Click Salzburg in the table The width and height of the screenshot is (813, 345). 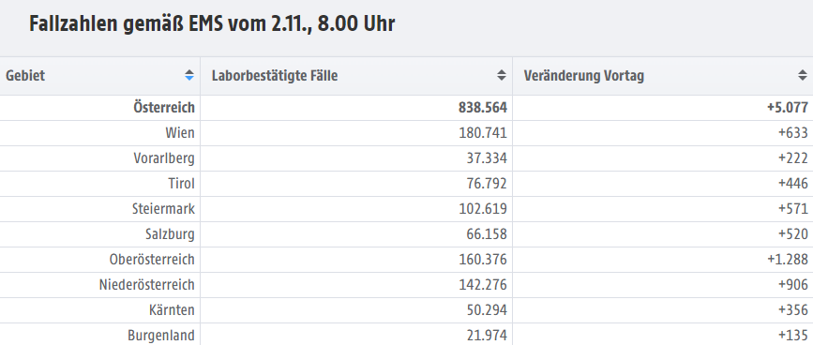(170, 234)
